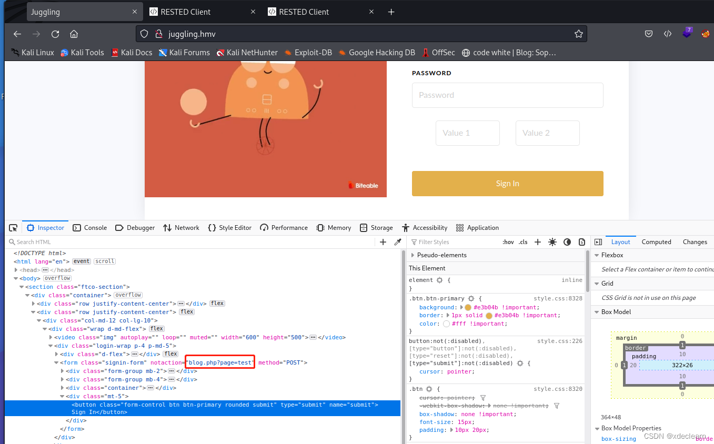
Task: Open the Console tab
Action: [89, 228]
